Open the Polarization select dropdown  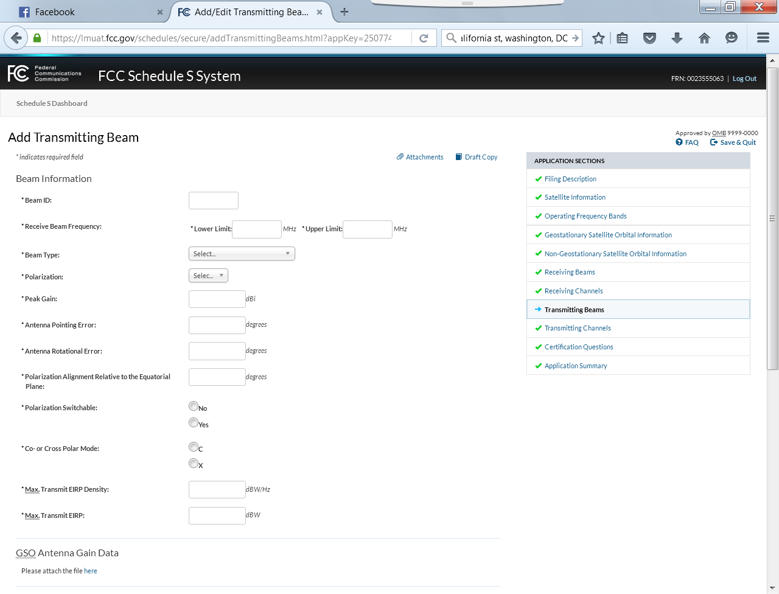pyautogui.click(x=208, y=276)
